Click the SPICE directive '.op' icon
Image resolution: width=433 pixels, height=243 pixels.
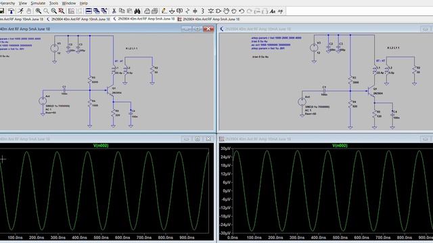coord(280,11)
